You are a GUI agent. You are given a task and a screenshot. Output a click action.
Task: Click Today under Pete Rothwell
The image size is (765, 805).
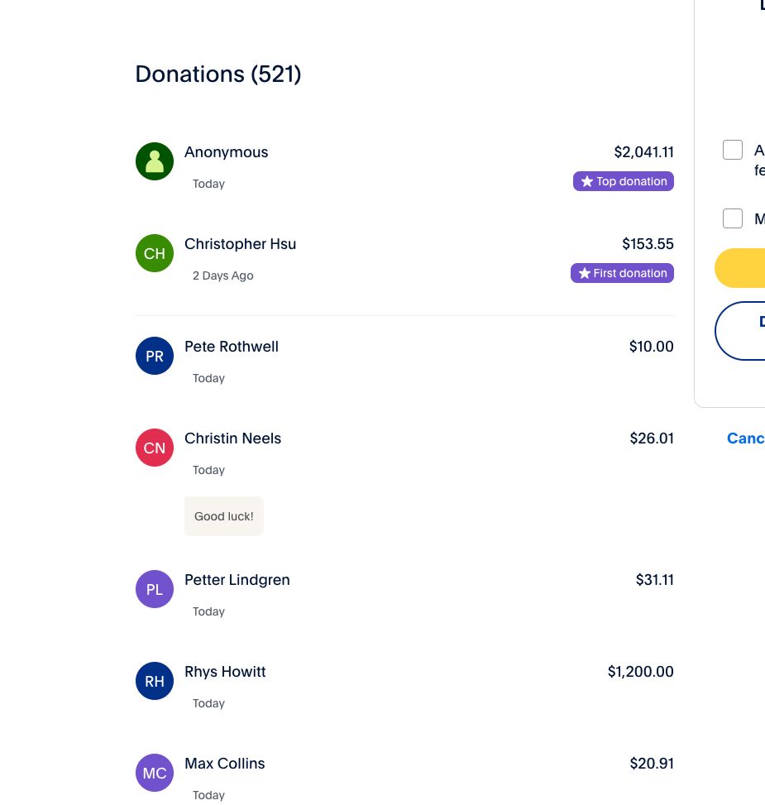click(x=208, y=378)
